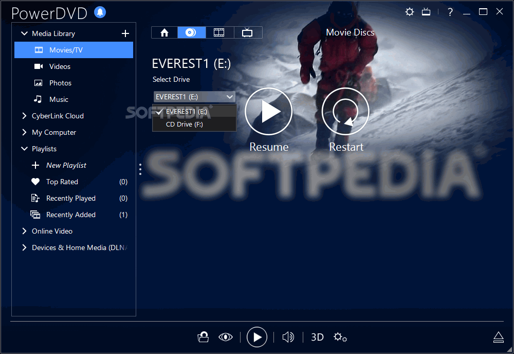
Task: Select the Movie Discs tab icon
Action: coord(191,32)
